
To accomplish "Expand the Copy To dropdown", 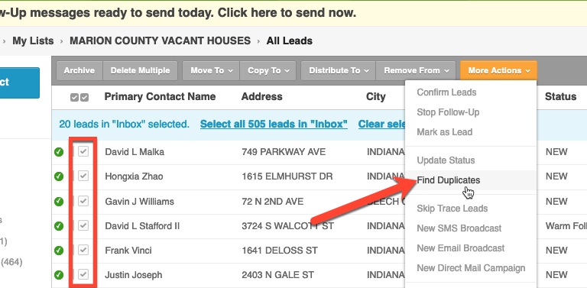I will (x=268, y=71).
